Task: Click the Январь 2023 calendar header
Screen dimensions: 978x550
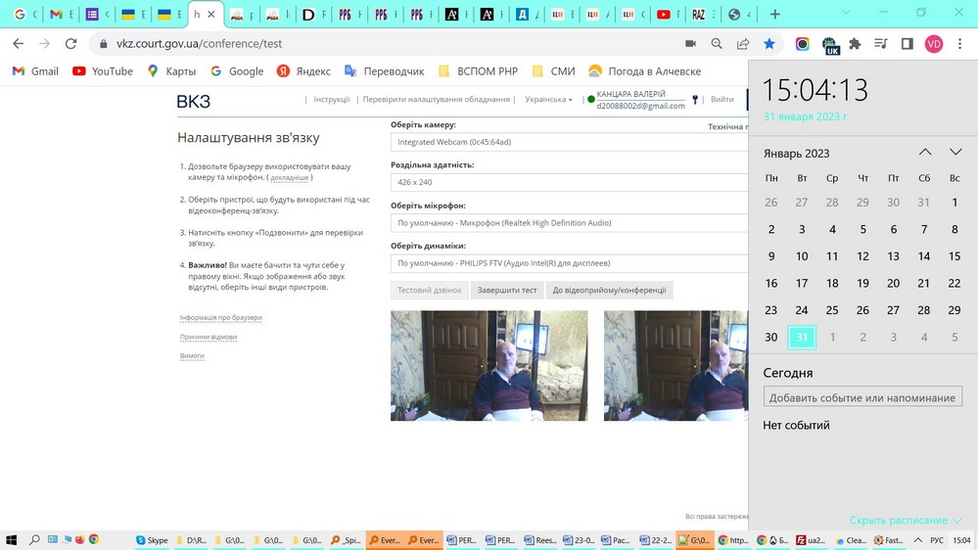Action: pyautogui.click(x=797, y=154)
